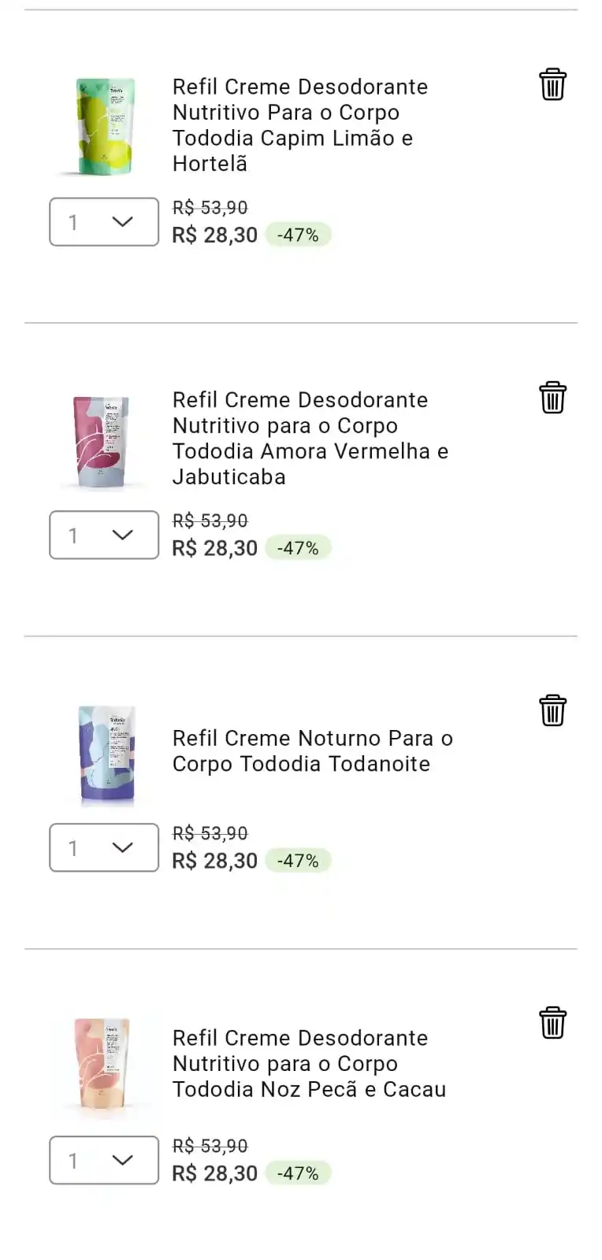The height and width of the screenshot is (1260, 602).
Task: Open Refil Creme Noturno Todanoite product title
Action: (x=313, y=751)
